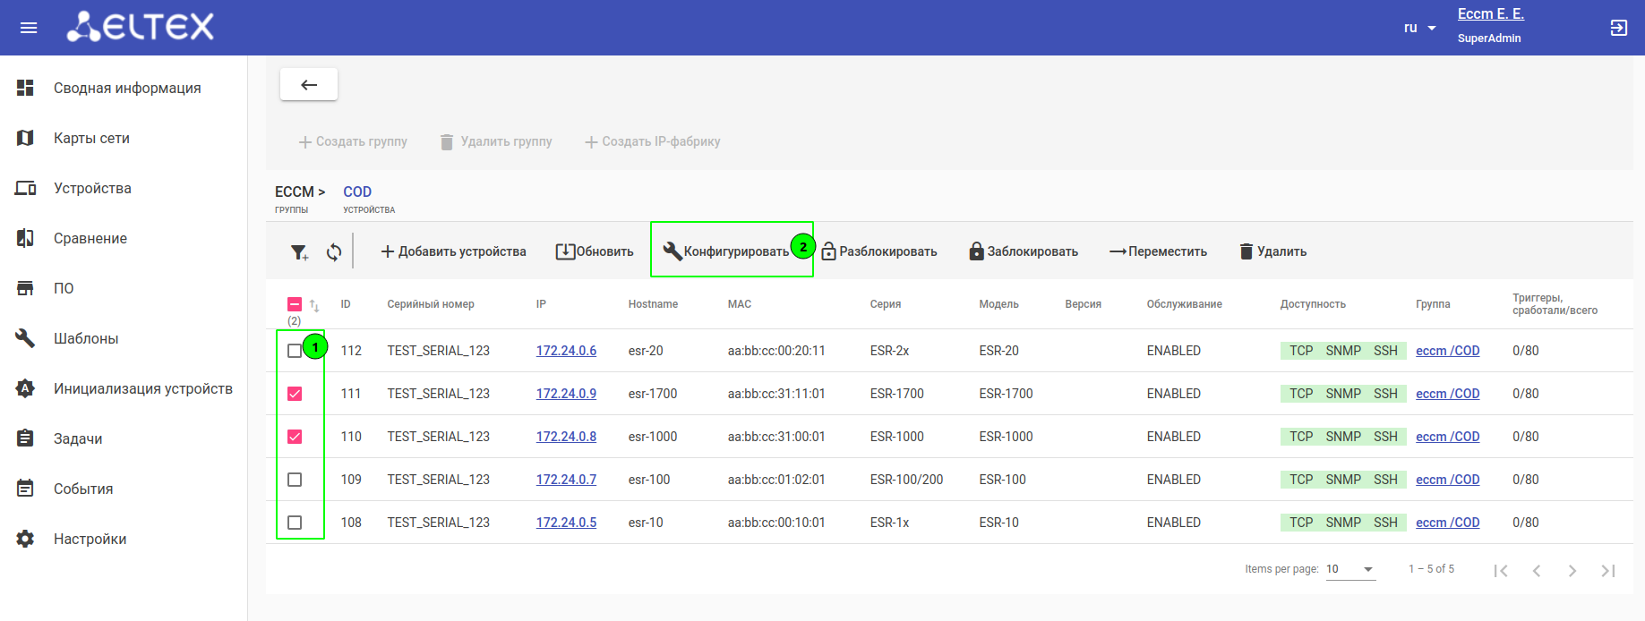1645x621 pixels.
Task: Click Конфигурировать wrench button
Action: point(726,251)
